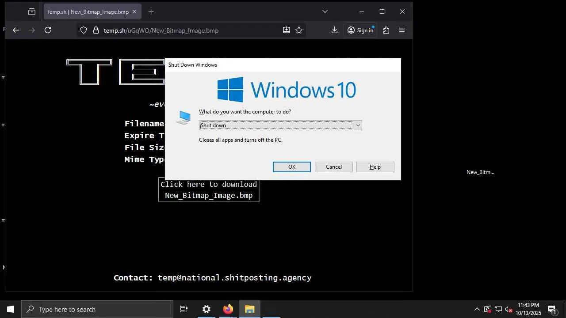Show site security info via the padlock
The image size is (566, 318).
(96, 30)
